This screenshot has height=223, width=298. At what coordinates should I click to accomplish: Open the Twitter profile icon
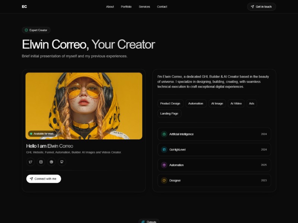pos(31,162)
